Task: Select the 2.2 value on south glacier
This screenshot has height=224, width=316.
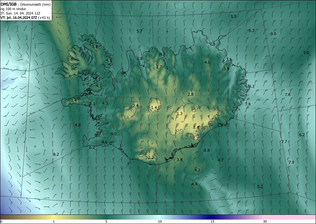Action: (151, 158)
